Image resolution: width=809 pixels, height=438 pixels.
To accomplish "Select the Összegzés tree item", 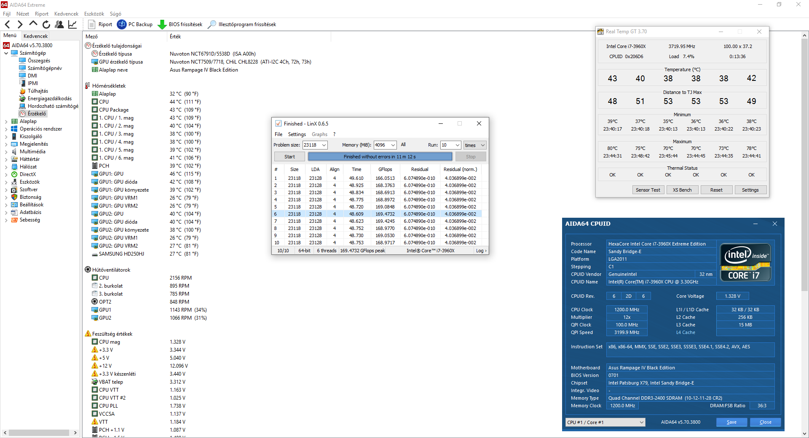I will [39, 61].
